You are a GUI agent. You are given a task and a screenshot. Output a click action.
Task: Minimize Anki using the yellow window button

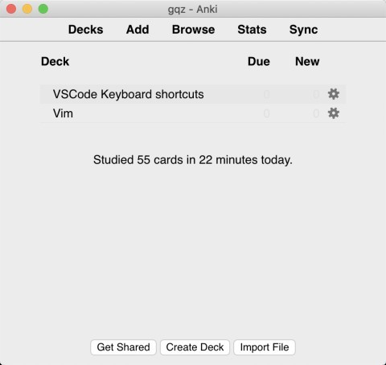point(27,9)
